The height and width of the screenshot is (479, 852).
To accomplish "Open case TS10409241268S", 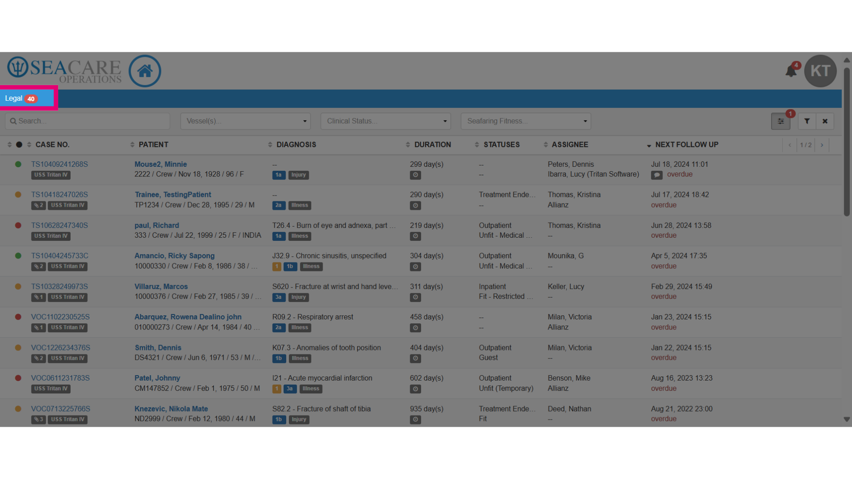I will 59,164.
